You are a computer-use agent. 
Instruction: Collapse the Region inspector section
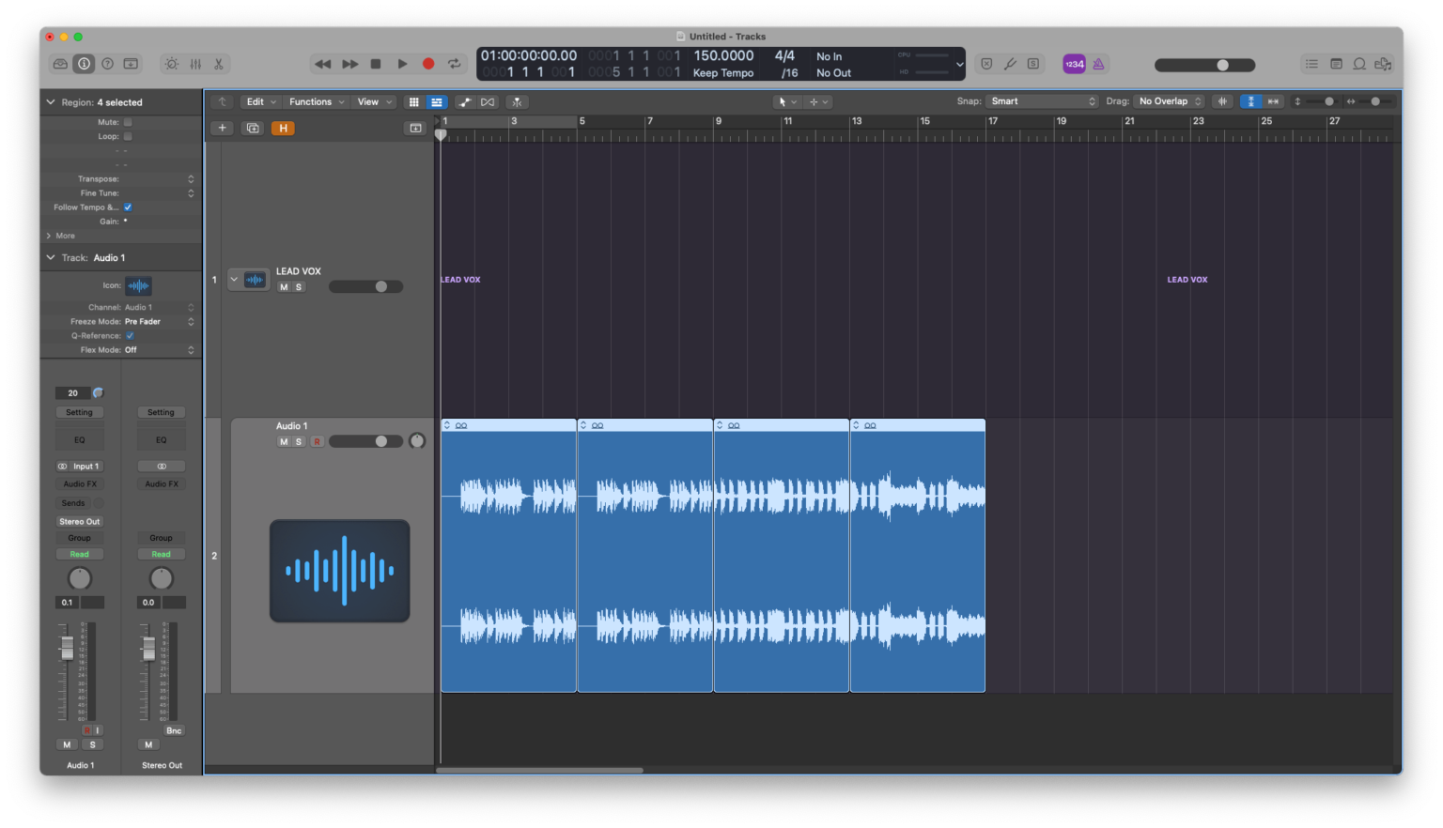51,101
